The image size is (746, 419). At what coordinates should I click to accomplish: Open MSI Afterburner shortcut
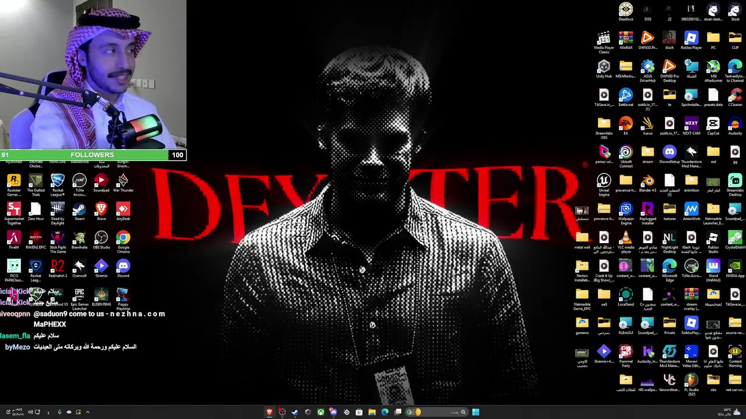pyautogui.click(x=713, y=71)
